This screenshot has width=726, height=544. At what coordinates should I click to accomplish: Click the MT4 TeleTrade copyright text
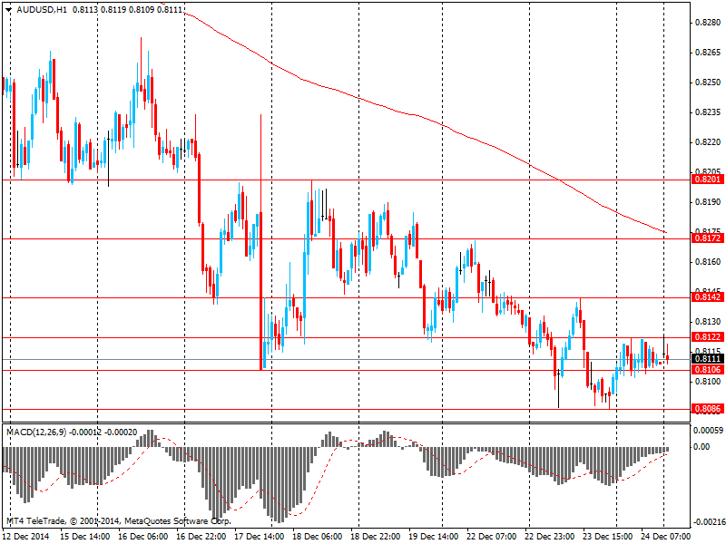[x=119, y=521]
